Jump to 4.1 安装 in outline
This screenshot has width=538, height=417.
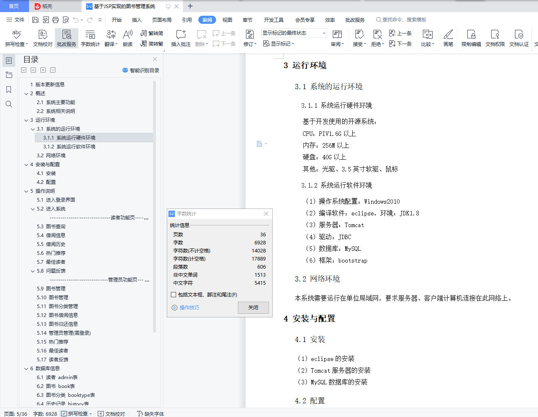[x=46, y=173]
